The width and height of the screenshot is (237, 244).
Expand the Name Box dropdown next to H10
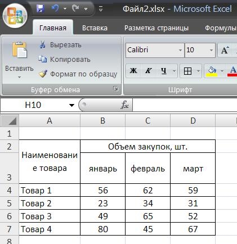[x=71, y=105]
